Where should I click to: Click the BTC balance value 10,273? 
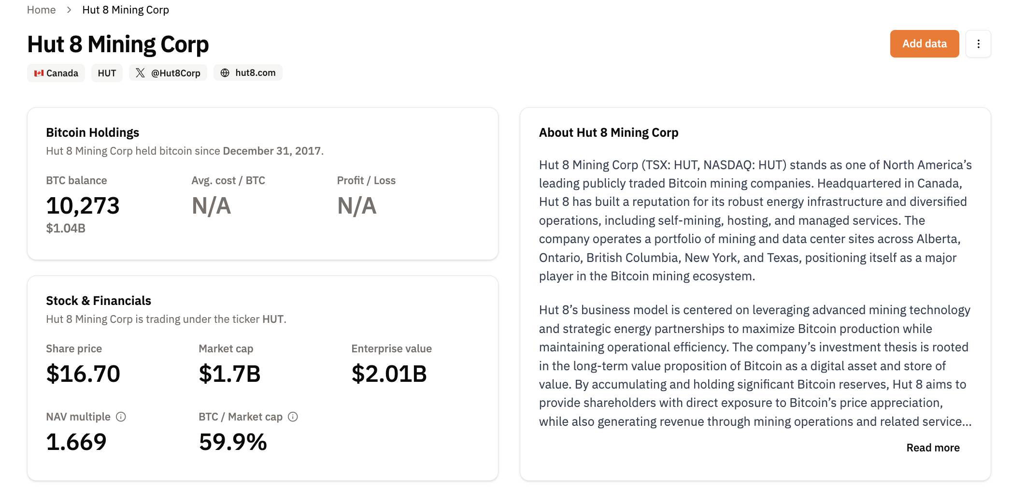pos(83,206)
